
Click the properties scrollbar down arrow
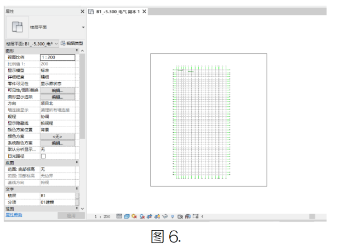82,209
